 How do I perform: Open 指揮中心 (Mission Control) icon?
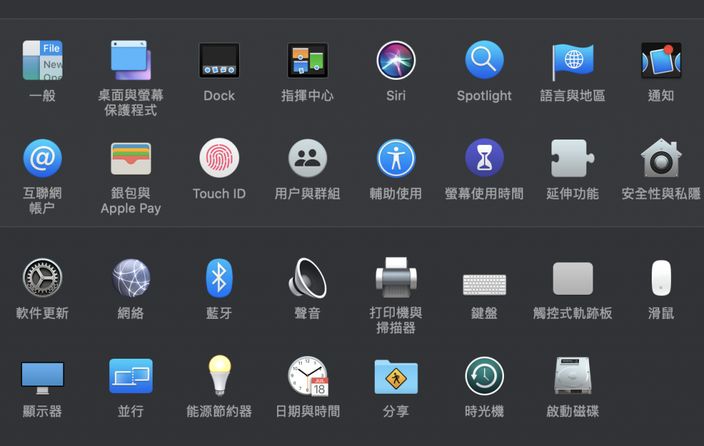tap(307, 60)
